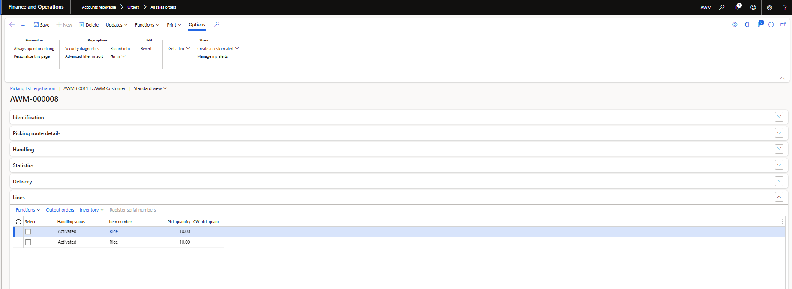Click the smiley feedback icon
This screenshot has width=792, height=289.
pyautogui.click(x=753, y=7)
